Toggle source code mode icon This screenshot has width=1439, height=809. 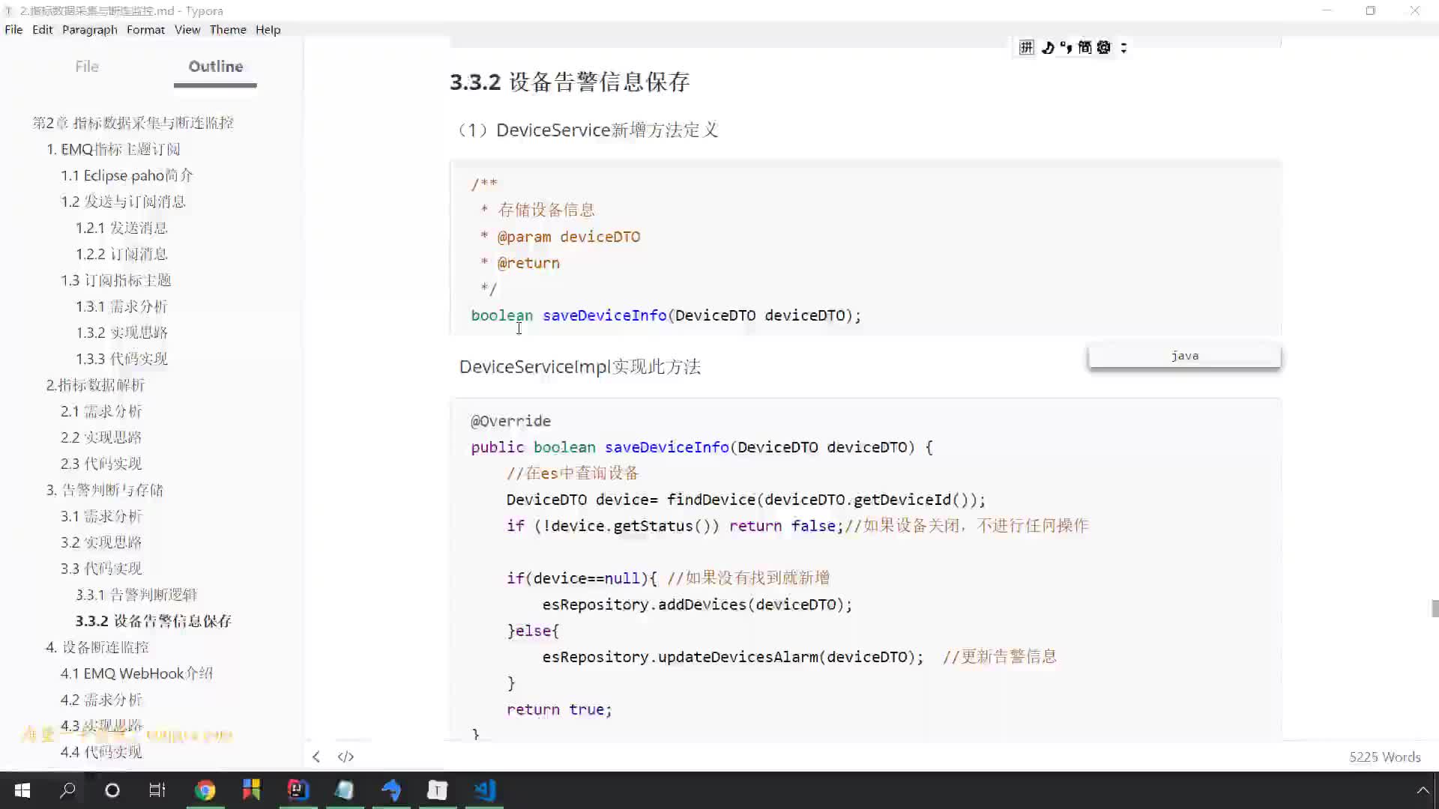click(x=346, y=757)
